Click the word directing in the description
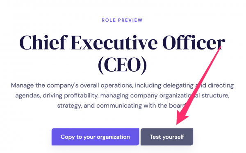The image size is (246, 153). coord(221,85)
